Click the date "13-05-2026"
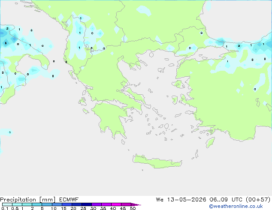 click(187, 200)
